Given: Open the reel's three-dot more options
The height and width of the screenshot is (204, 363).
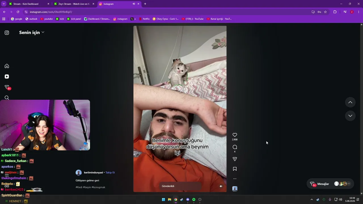Looking at the screenshot, I should pos(235,179).
